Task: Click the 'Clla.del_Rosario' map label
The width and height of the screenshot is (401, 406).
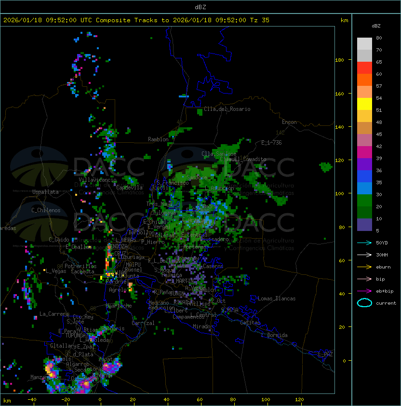Action: 227,109
